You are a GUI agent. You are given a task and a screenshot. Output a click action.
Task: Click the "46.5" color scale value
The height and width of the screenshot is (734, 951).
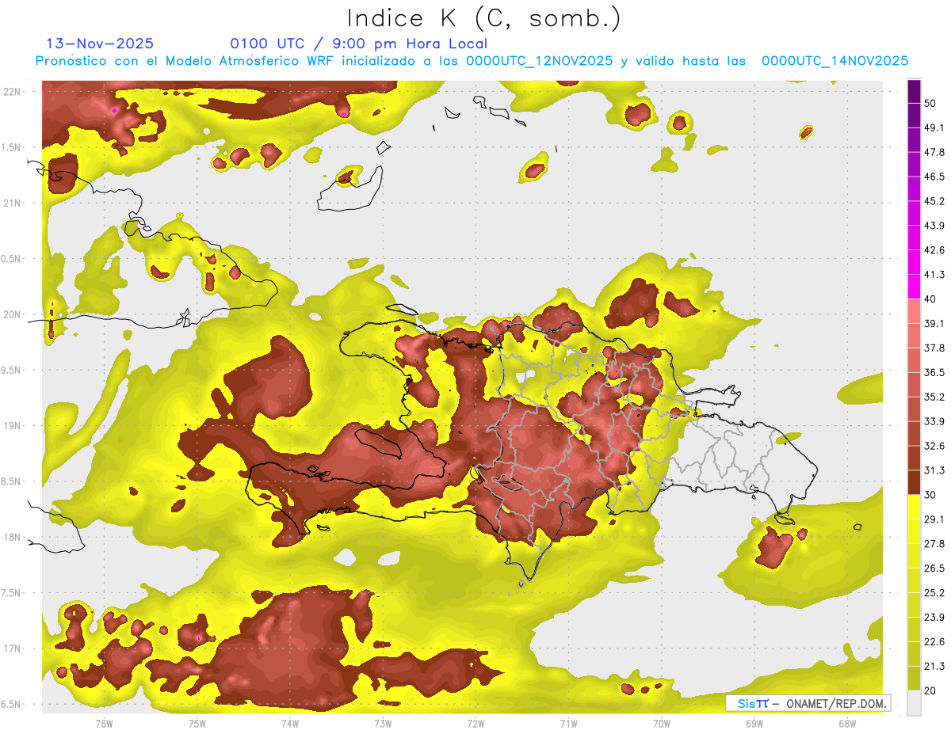coord(934,177)
